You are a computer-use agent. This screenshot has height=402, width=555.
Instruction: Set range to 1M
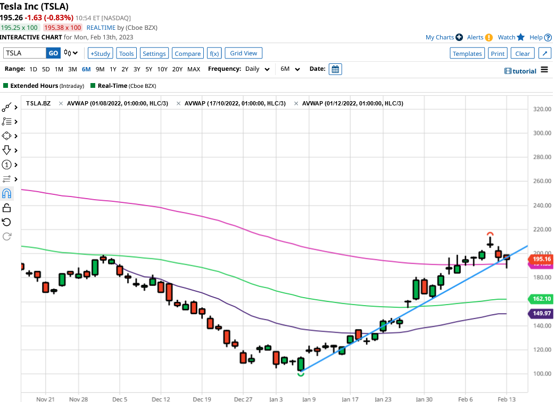tap(59, 69)
